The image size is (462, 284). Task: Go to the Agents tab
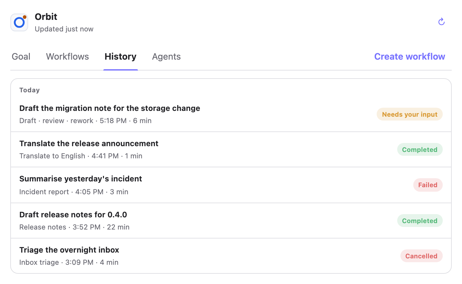(x=166, y=57)
